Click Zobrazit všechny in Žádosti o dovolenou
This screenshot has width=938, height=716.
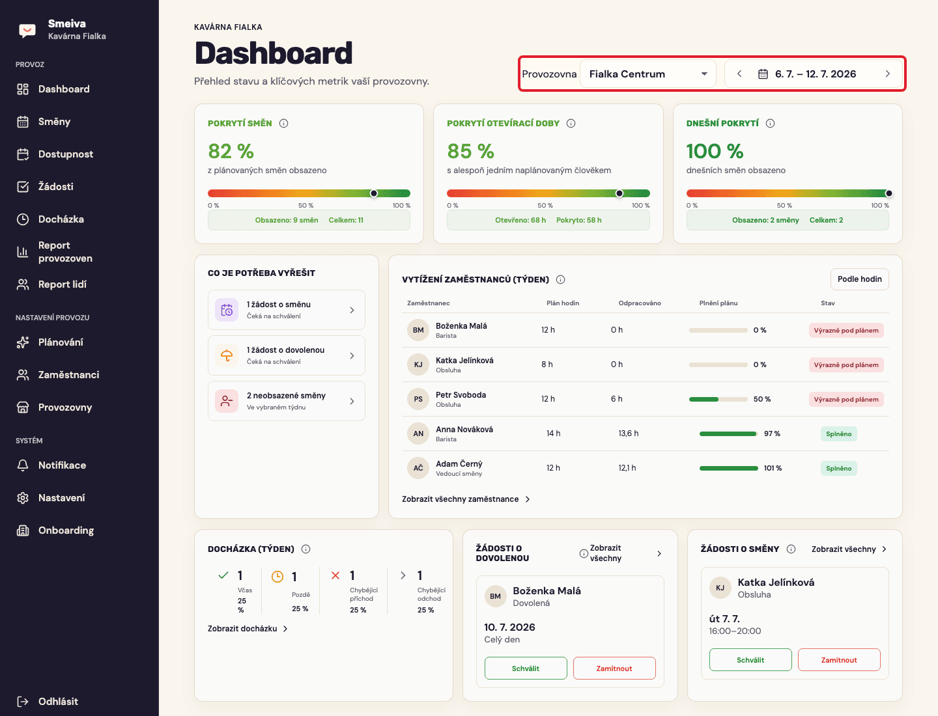click(x=626, y=553)
